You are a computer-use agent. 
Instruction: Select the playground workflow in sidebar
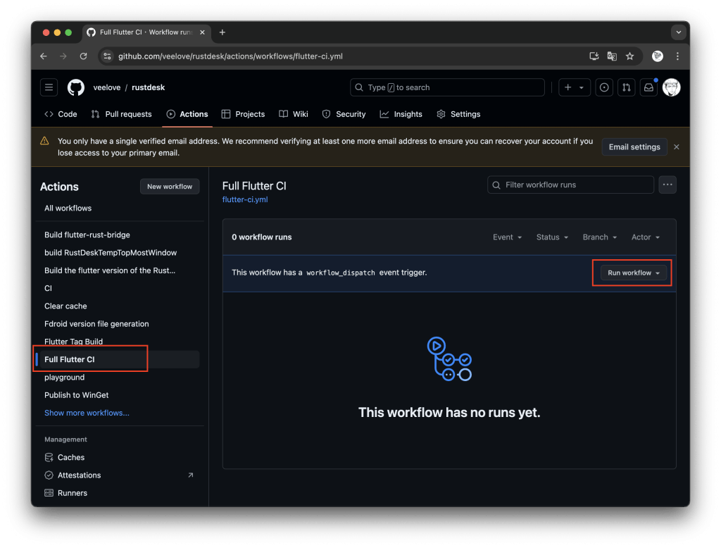64,378
